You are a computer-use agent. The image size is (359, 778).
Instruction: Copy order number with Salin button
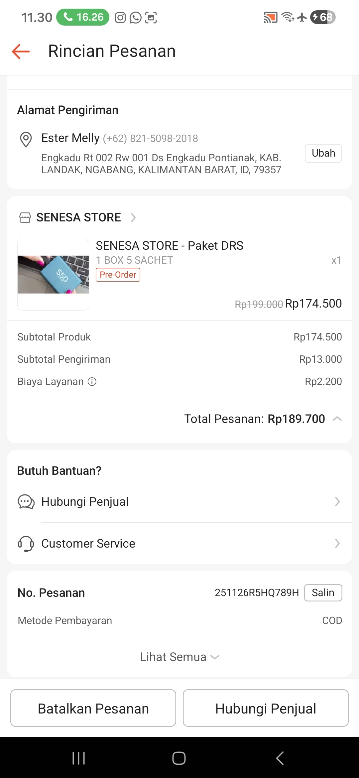pos(323,593)
